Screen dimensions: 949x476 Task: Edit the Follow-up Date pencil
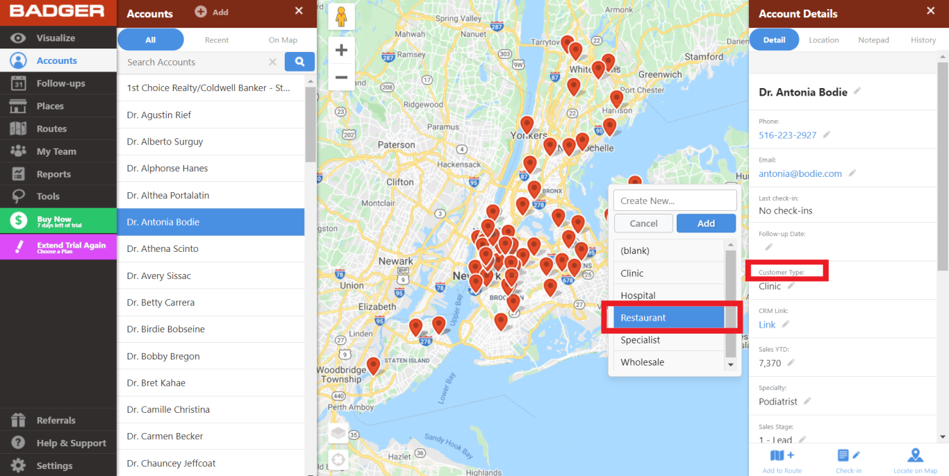768,247
